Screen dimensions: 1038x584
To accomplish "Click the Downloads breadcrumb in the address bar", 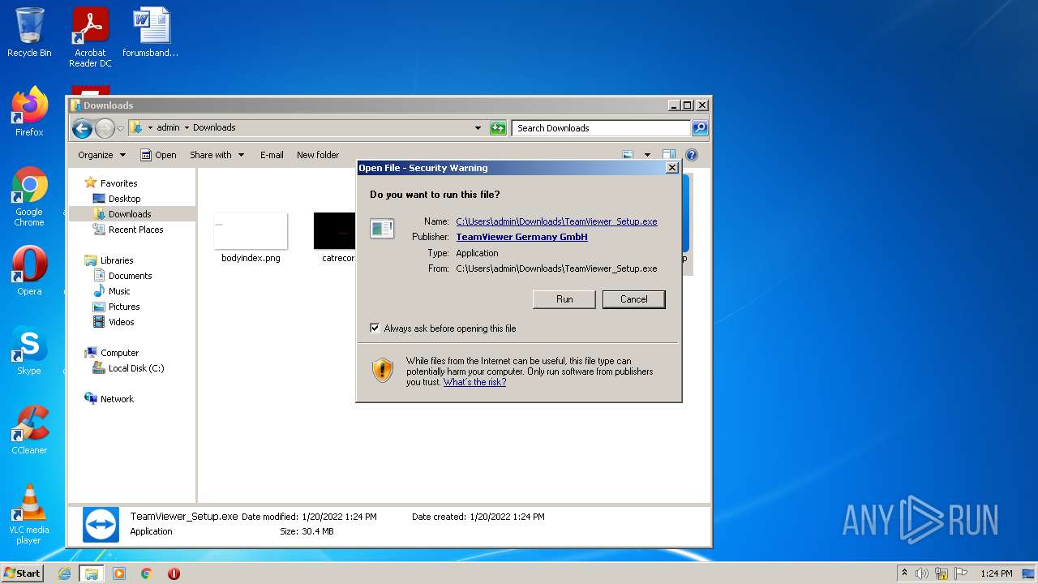I will tap(214, 127).
